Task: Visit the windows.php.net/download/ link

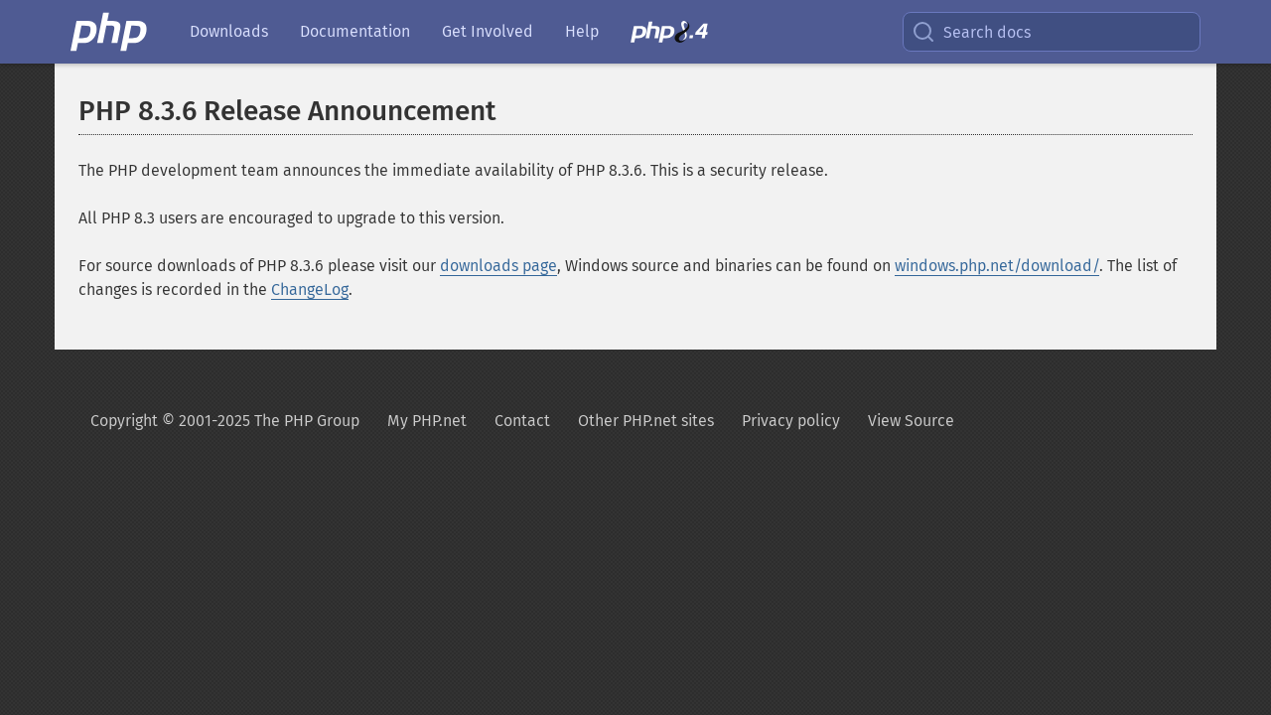Action: (x=996, y=266)
